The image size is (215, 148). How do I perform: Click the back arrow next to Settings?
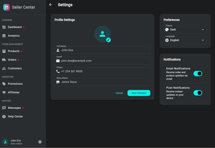point(51,5)
